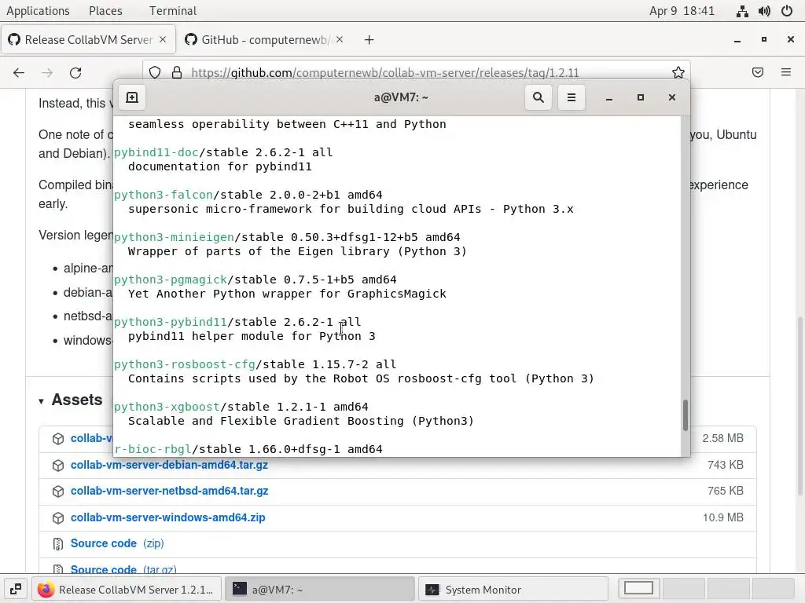This screenshot has height=603, width=805.
Task: Click 765 KB size text
Action: tap(726, 491)
